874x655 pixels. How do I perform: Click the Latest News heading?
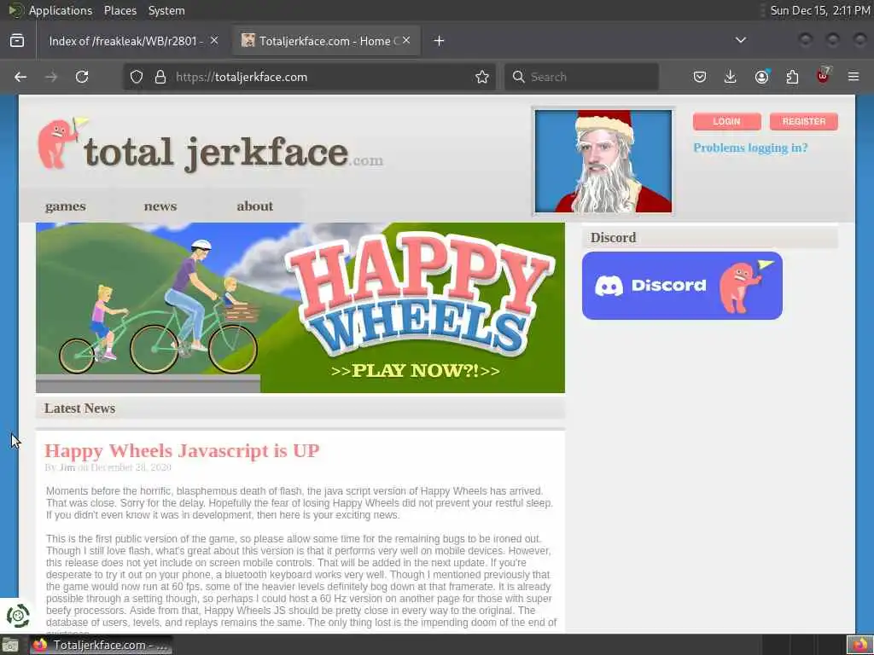pyautogui.click(x=79, y=409)
